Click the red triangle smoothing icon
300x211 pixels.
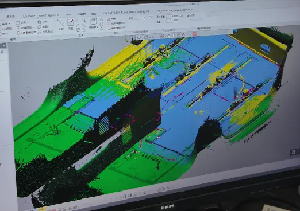pos(109,19)
